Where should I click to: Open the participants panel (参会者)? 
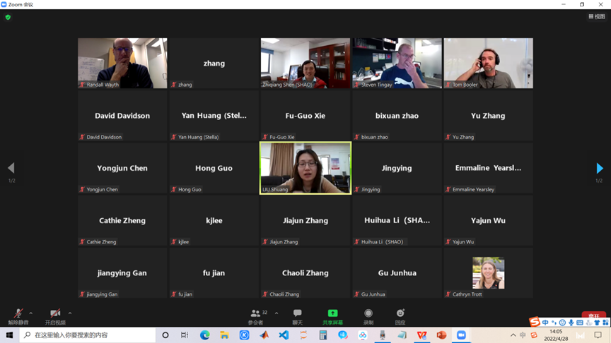[x=256, y=315]
